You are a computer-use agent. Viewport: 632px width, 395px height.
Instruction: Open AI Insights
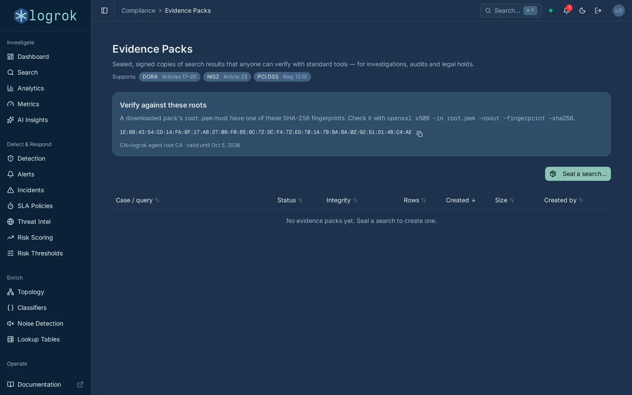point(45,120)
